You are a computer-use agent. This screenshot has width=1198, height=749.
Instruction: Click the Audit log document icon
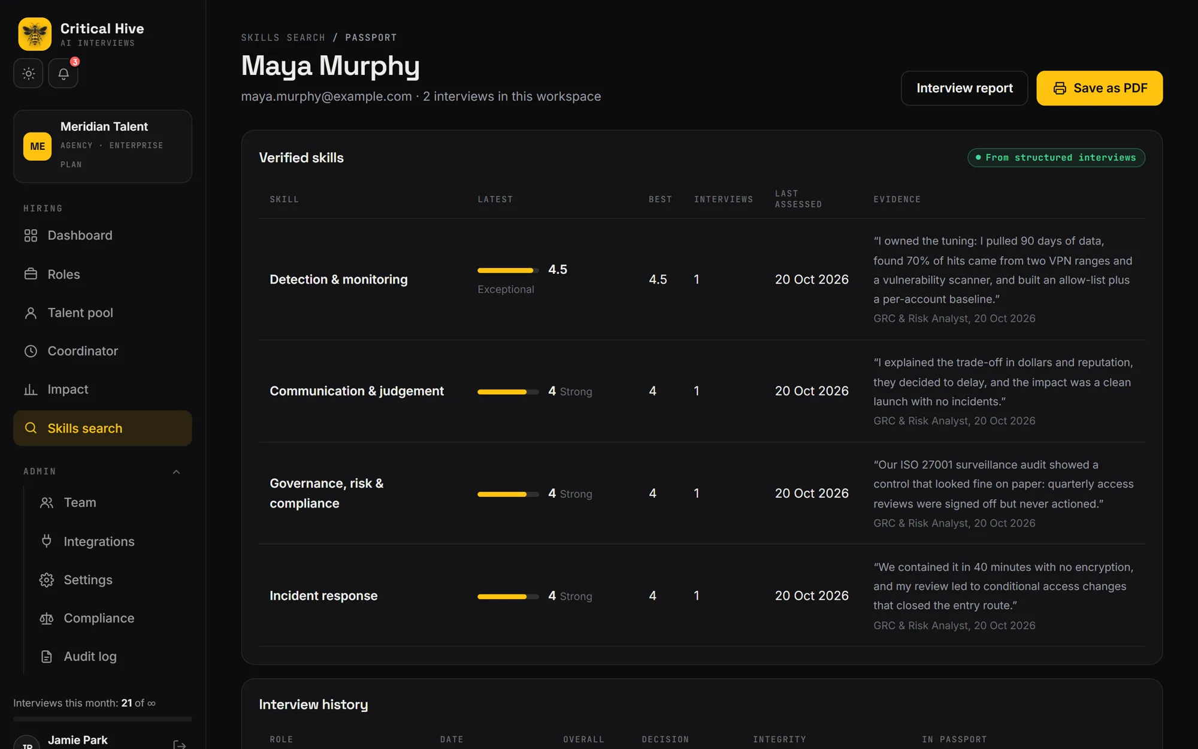pyautogui.click(x=47, y=657)
